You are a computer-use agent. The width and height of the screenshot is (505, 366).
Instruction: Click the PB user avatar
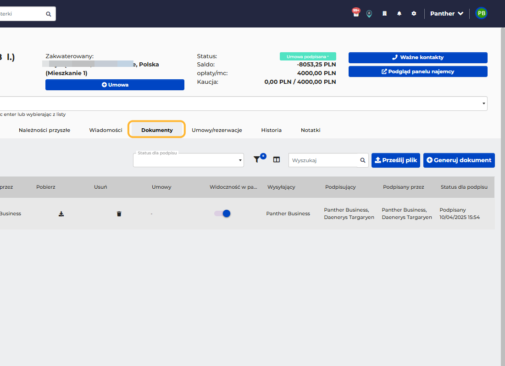(x=482, y=13)
